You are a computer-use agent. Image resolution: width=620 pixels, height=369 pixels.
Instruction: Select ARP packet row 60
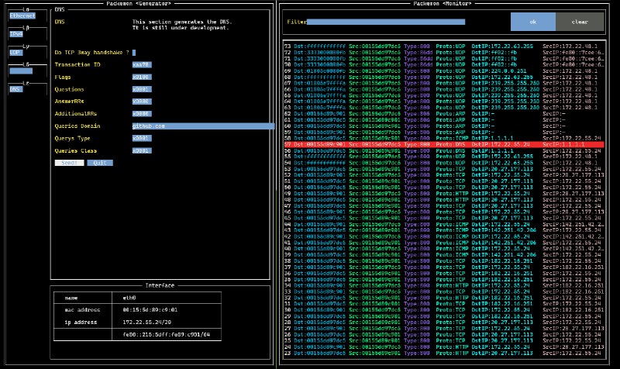[x=444, y=126]
